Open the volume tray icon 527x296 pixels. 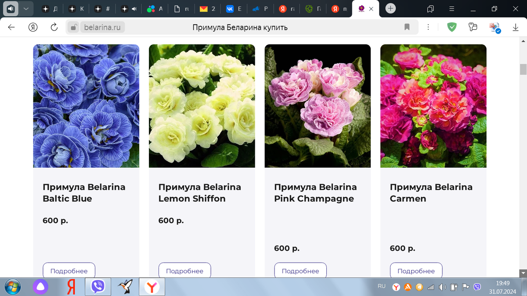tap(442, 287)
